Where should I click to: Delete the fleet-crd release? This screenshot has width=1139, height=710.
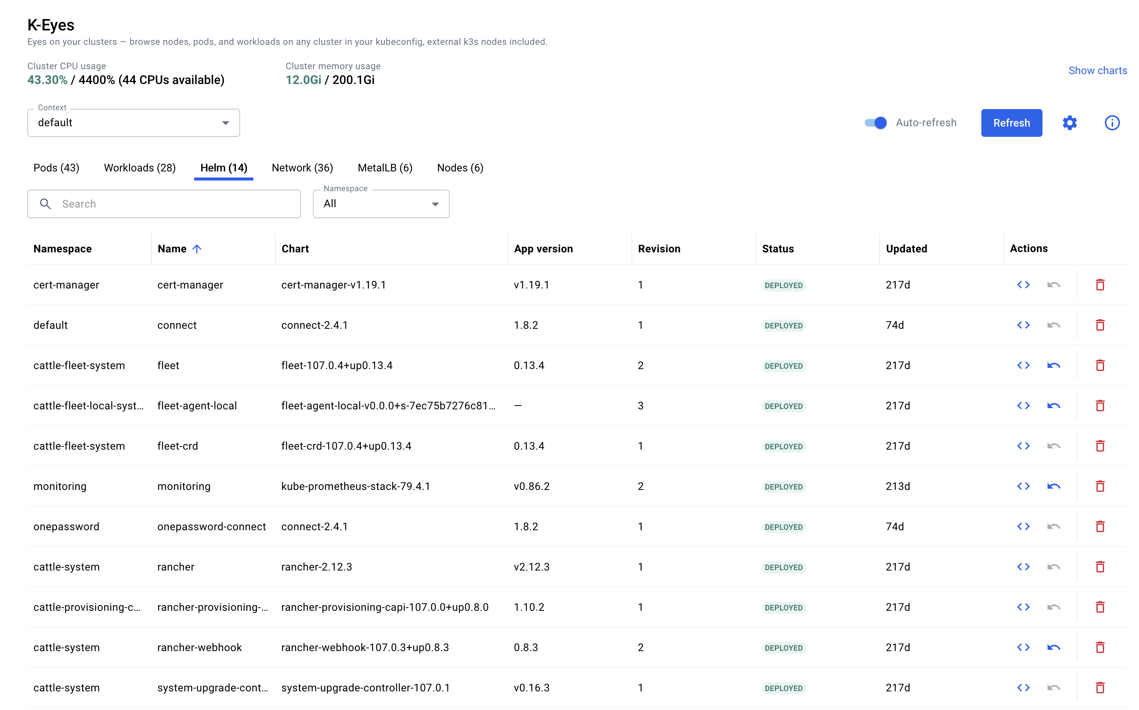1099,445
